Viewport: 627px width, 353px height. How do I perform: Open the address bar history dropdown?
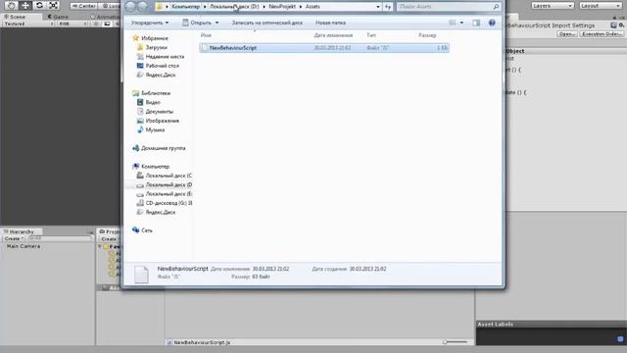377,7
